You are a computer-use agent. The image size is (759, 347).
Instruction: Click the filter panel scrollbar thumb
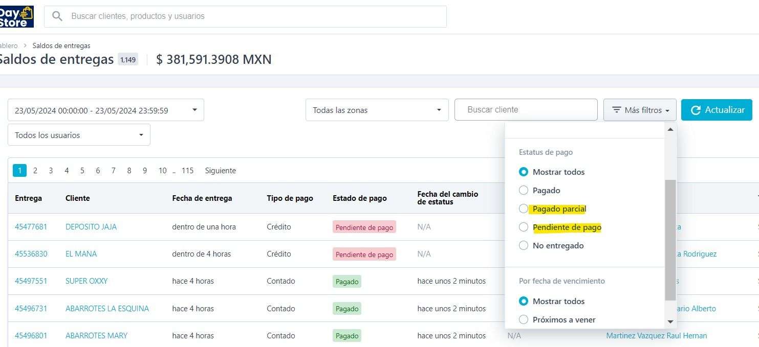670,240
